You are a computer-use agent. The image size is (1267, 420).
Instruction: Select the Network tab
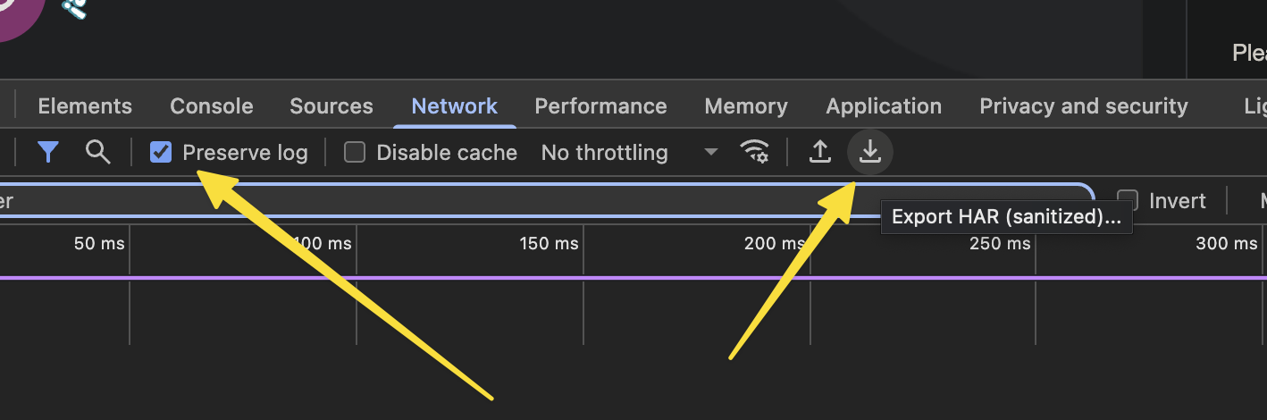(454, 106)
